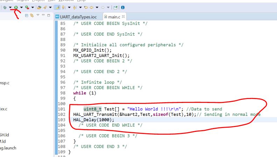Open the dropdown next to Run button

tap(21, 7)
